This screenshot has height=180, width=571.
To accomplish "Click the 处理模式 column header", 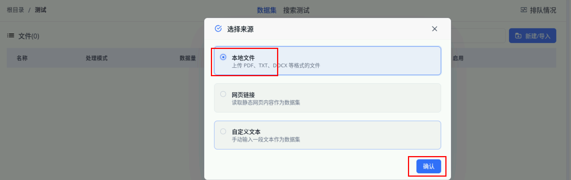I will click(x=96, y=58).
